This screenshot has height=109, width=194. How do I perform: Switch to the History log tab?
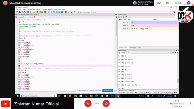132,91
